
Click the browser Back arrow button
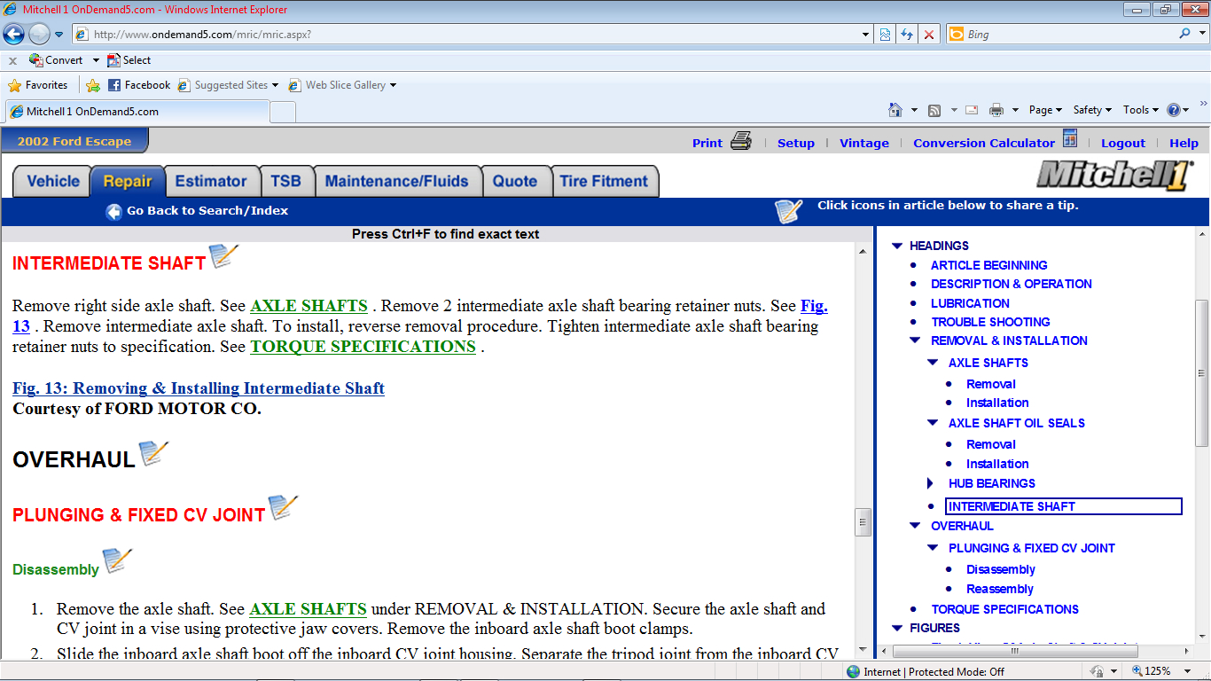coord(13,35)
